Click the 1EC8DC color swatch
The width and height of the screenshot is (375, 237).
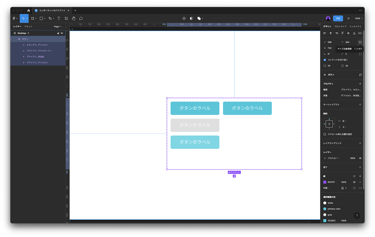pos(325,221)
